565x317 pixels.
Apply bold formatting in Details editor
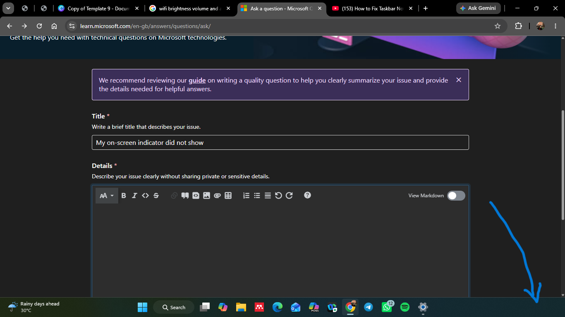pyautogui.click(x=123, y=196)
